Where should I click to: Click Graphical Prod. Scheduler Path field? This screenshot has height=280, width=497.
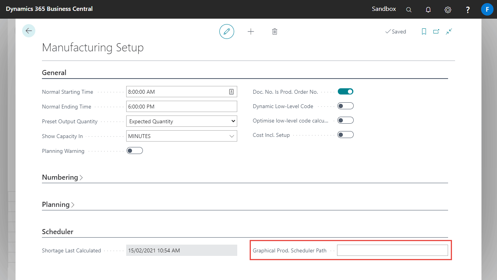click(393, 250)
